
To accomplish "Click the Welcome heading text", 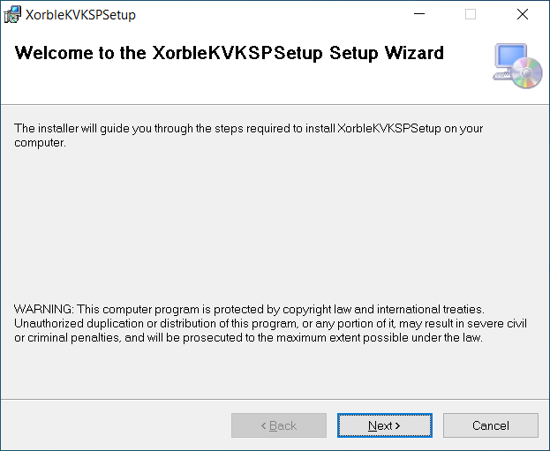I will point(230,53).
